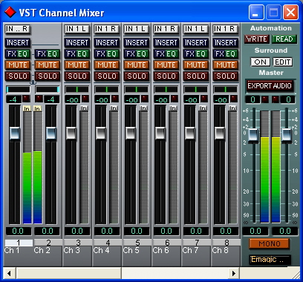The height and width of the screenshot is (282, 303).
Task: Toggle the In monitor icon on Ch 2
Action: [37, 108]
